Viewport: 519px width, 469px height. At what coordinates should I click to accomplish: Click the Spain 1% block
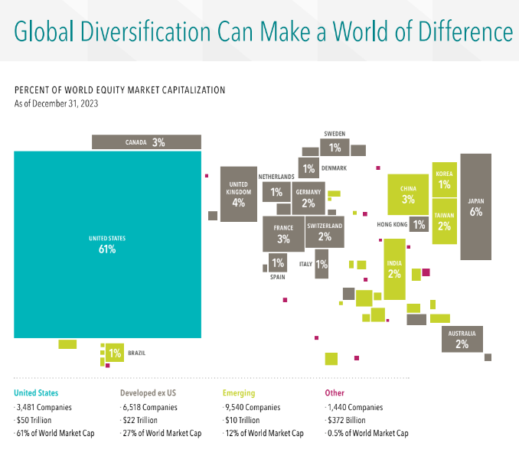[x=278, y=263]
